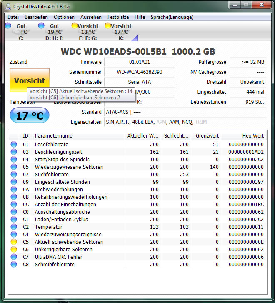The height and width of the screenshot is (303, 275).
Task: Click the Lesefehlerrate parameter name
Action: [x=51, y=144]
